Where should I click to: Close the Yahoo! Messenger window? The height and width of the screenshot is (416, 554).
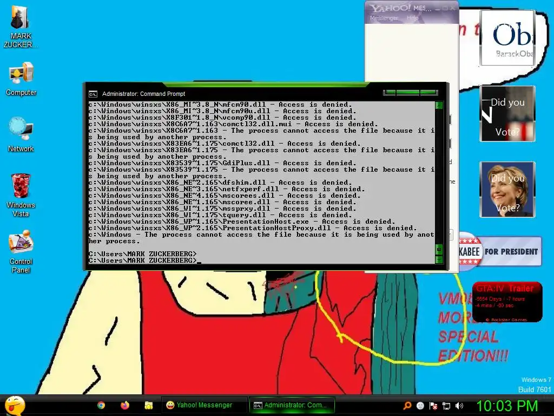(x=453, y=8)
